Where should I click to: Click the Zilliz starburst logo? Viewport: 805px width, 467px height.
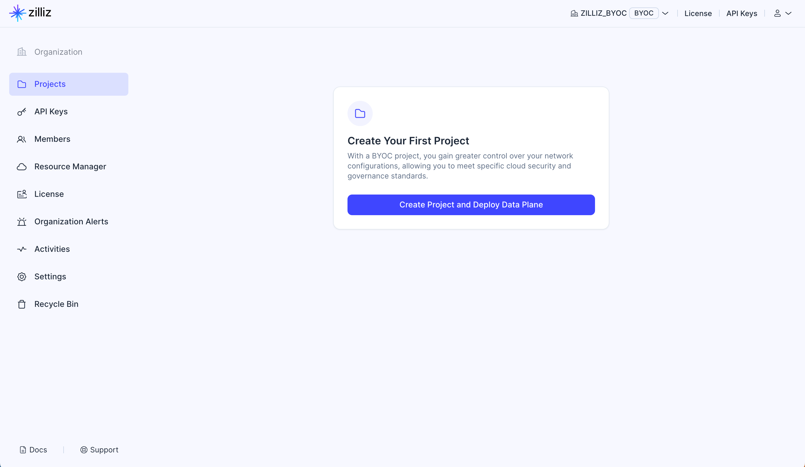17,13
